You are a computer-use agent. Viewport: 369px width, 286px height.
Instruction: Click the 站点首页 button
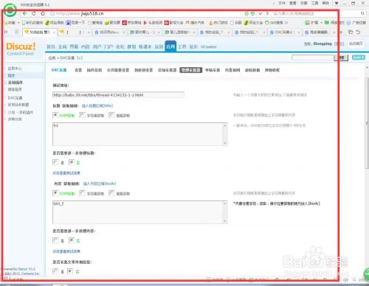coord(356,43)
